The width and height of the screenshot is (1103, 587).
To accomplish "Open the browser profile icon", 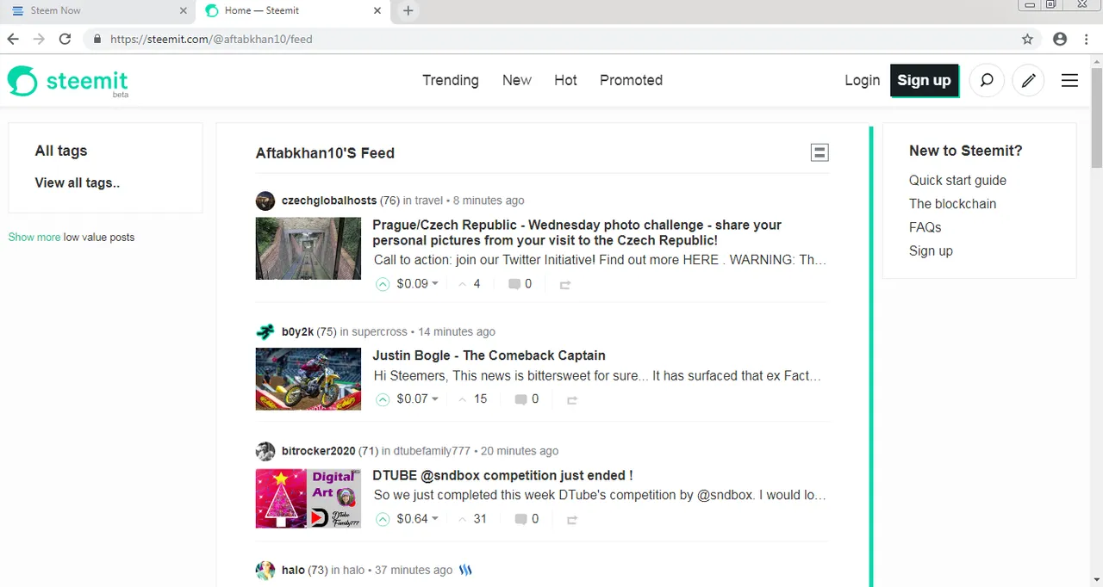I will 1060,39.
